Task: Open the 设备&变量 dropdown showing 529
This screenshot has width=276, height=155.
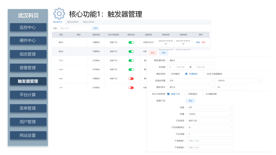Action: (191, 81)
